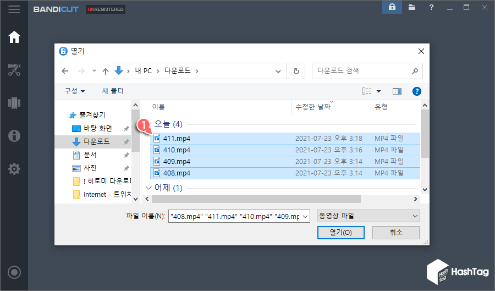495x291 pixels.
Task: Close the 열기 dialog
Action: pos(421,51)
